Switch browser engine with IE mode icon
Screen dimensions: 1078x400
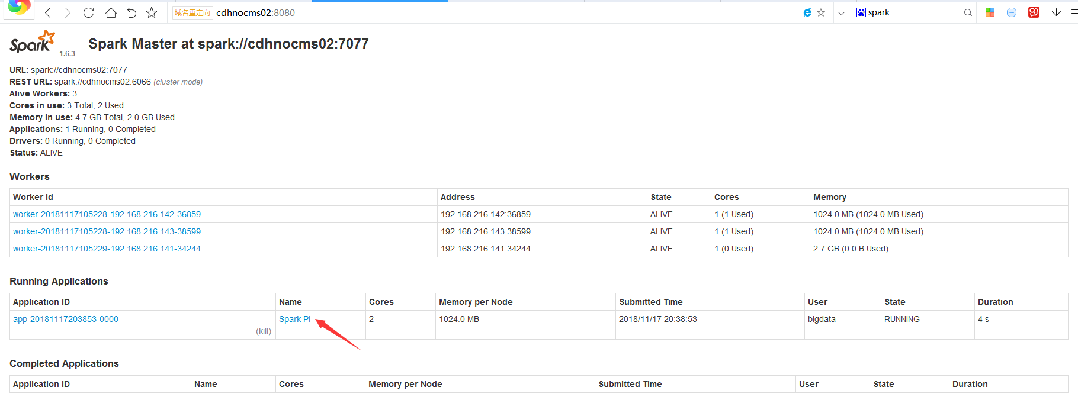[807, 12]
